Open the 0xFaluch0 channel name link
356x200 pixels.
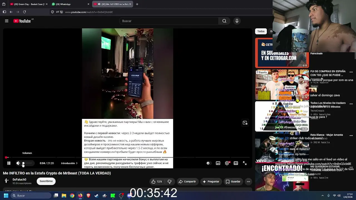(x=19, y=179)
